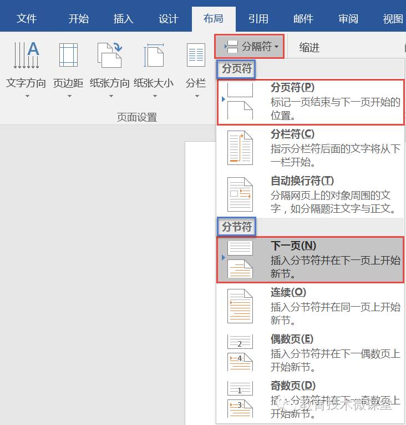Choose 自动换行符(T) menu entry
Image resolution: width=406 pixels, height=425 pixels.
[x=311, y=194]
